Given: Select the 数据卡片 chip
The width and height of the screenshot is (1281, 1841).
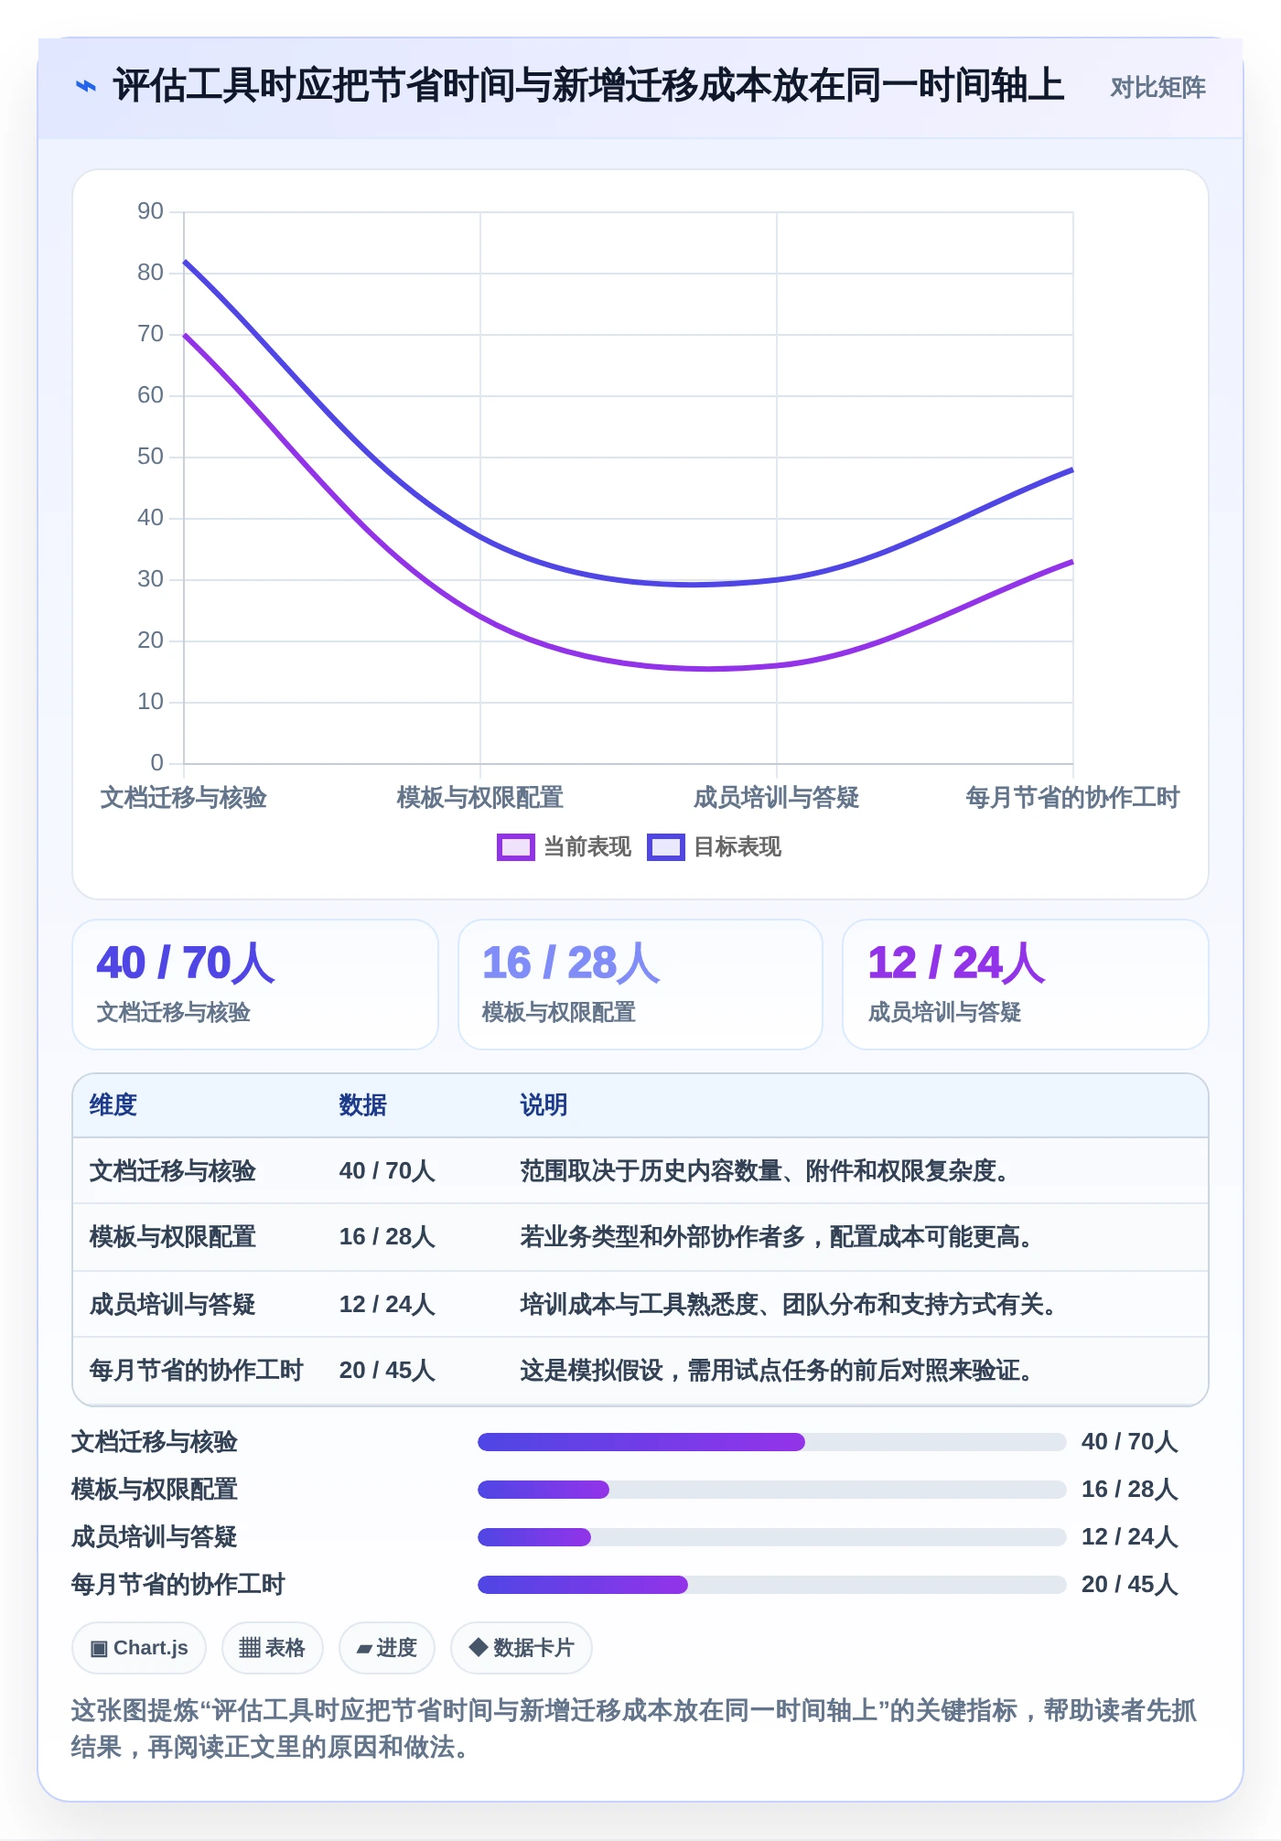Looking at the screenshot, I should (x=521, y=1648).
